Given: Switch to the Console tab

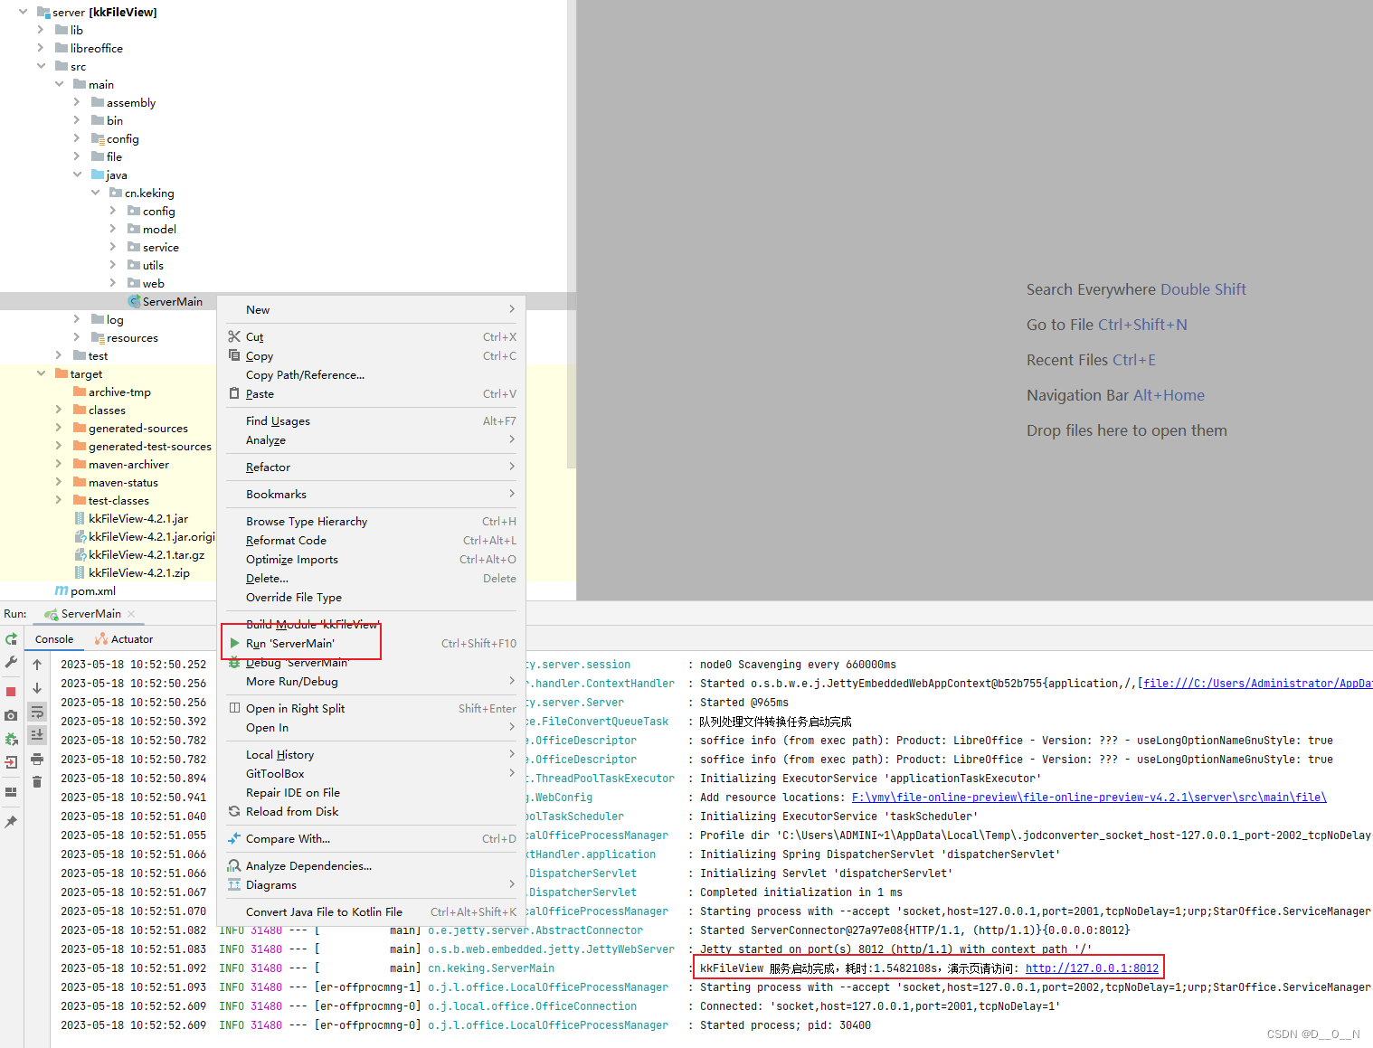Looking at the screenshot, I should (x=54, y=639).
